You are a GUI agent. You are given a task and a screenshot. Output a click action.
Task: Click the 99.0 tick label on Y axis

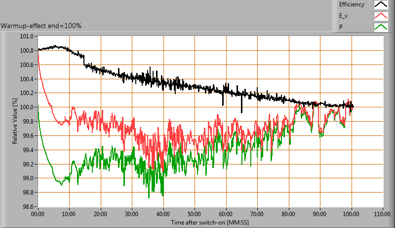coord(26,178)
